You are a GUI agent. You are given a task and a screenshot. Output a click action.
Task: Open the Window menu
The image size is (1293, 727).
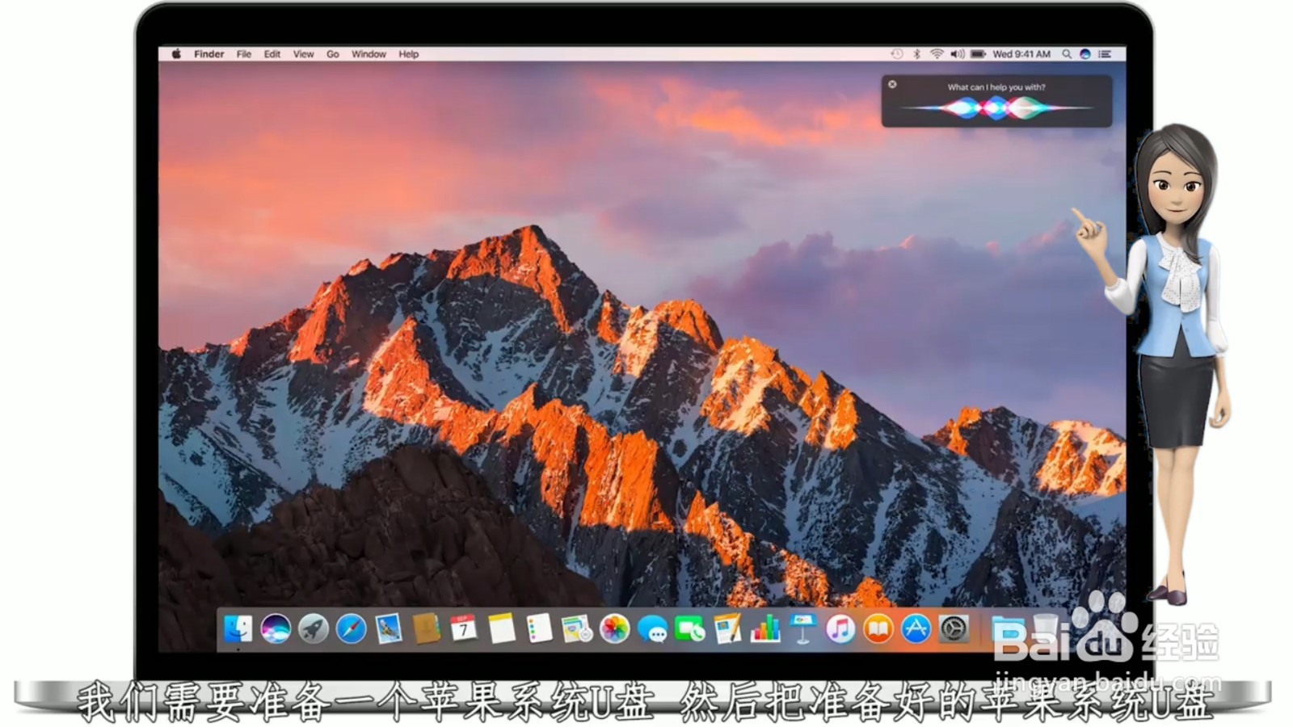tap(369, 54)
